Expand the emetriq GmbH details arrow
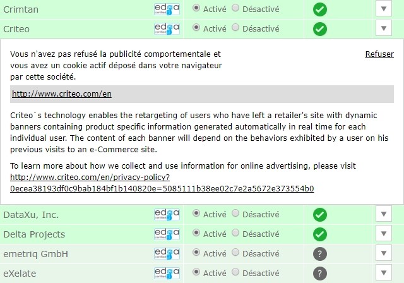This screenshot has height=283, width=404. point(384,254)
